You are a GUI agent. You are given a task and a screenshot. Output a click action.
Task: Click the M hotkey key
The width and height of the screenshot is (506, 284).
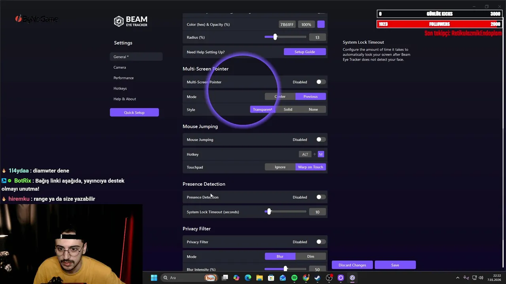coord(321,154)
